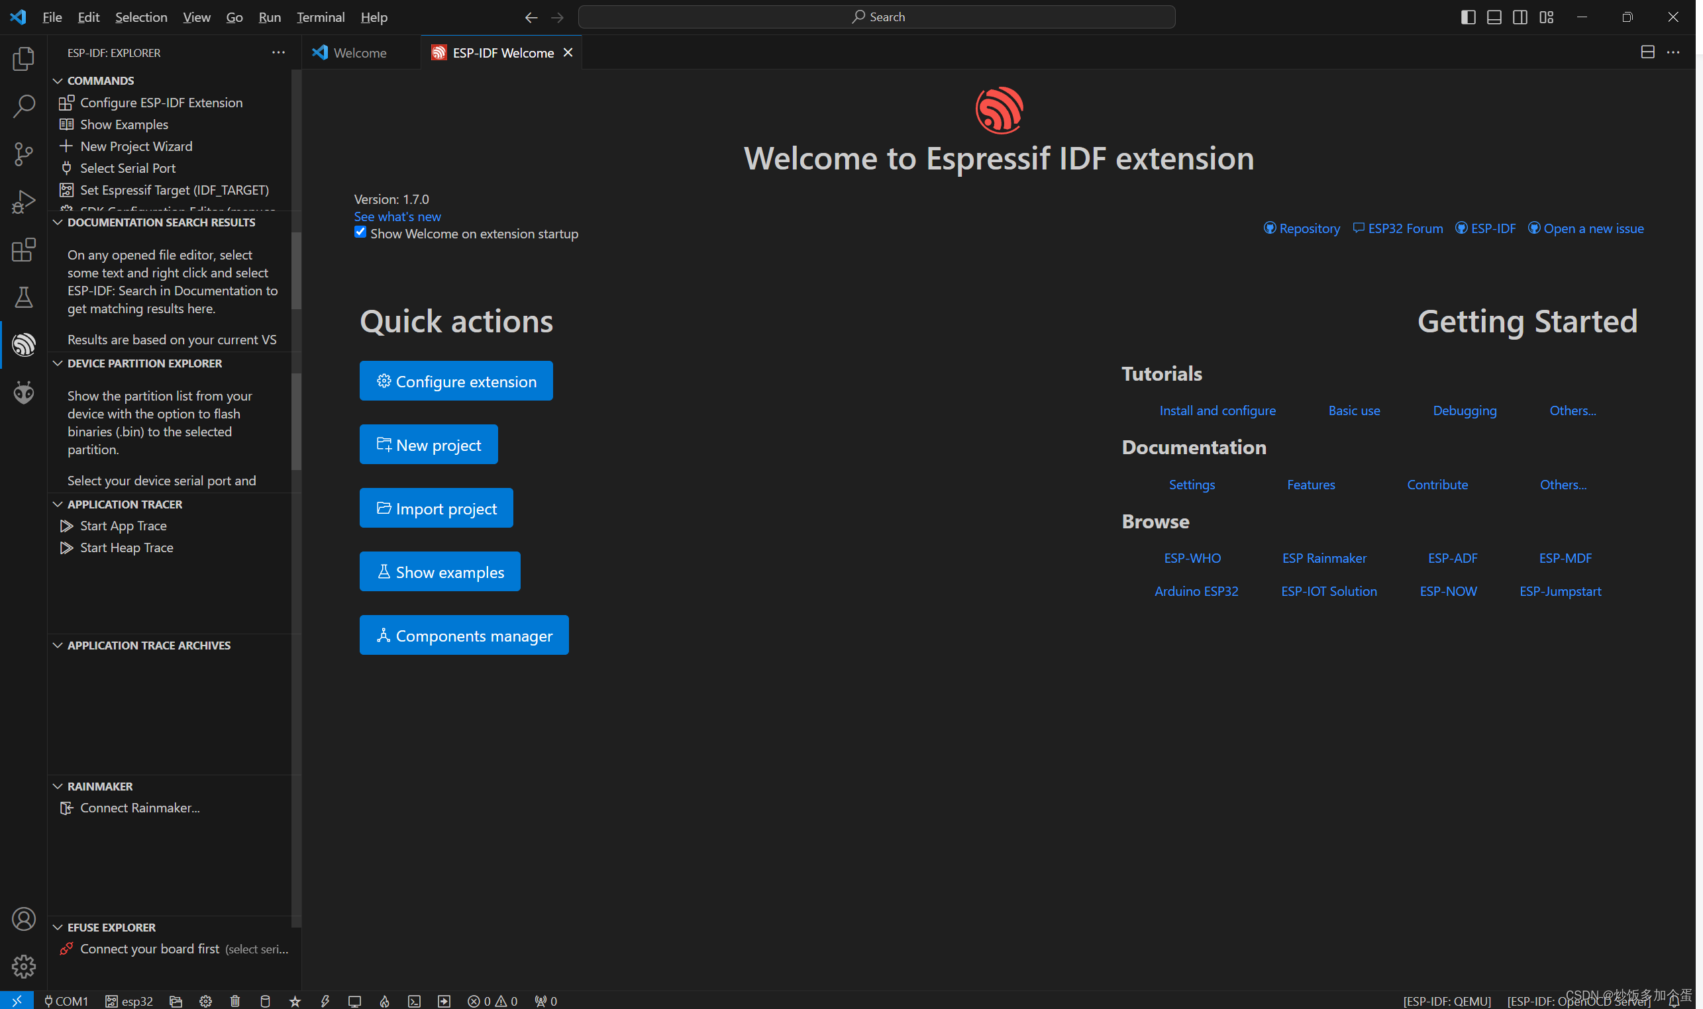Open the See what's new link

point(397,216)
